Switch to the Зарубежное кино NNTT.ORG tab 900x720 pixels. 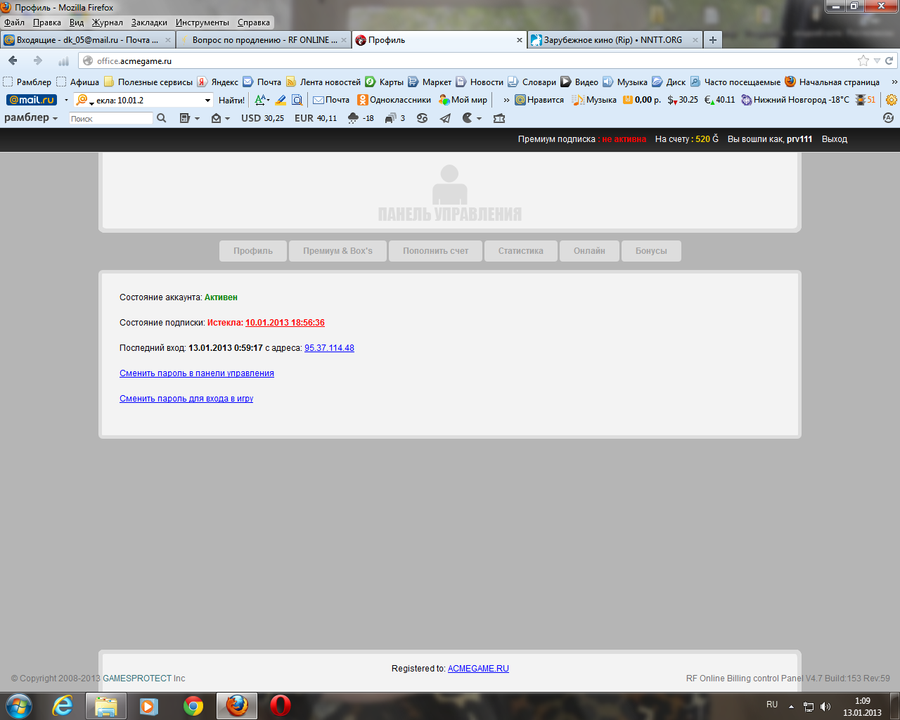615,40
